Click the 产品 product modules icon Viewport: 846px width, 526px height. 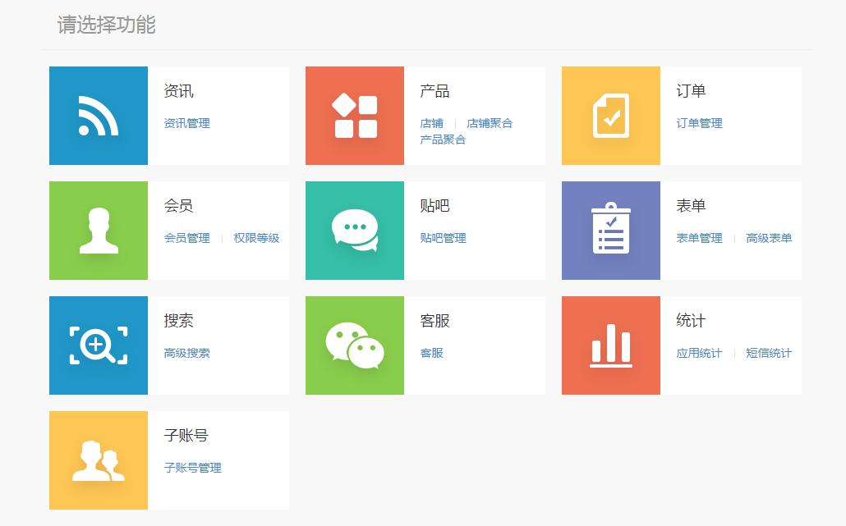[354, 115]
